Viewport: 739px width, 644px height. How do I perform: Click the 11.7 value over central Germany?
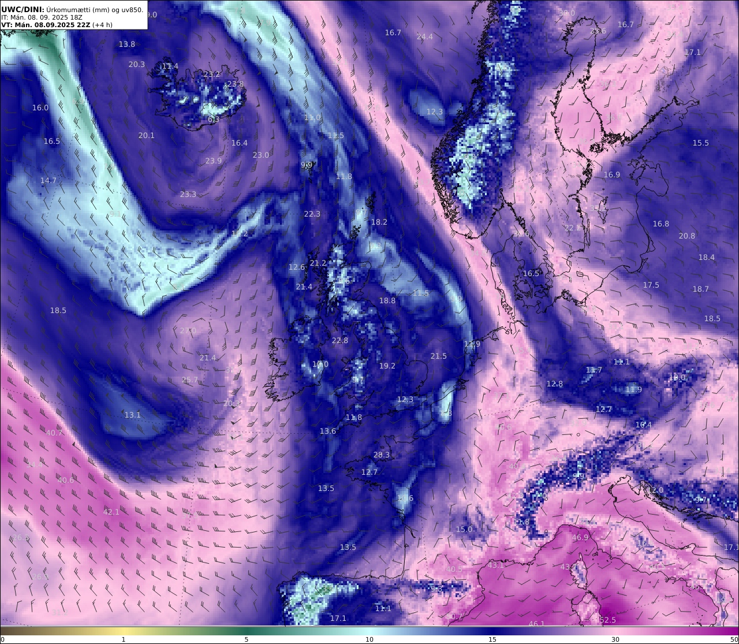pyautogui.click(x=594, y=370)
